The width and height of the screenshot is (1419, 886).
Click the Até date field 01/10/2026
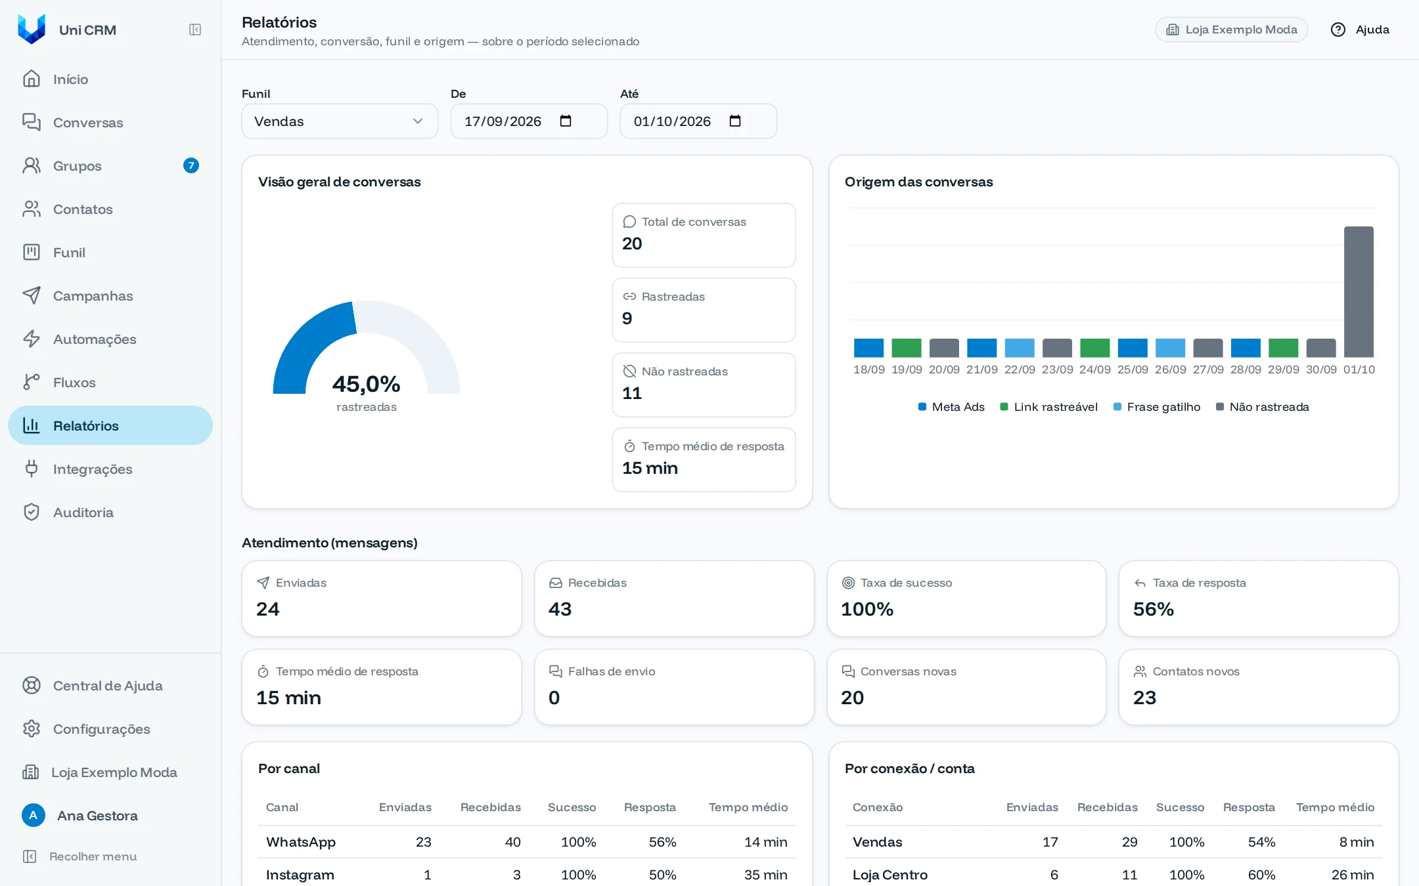click(x=698, y=121)
